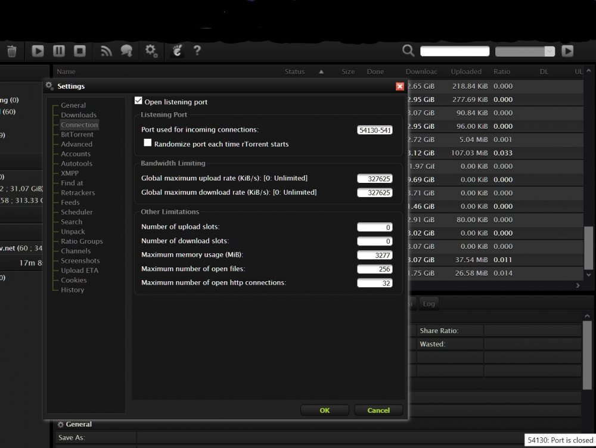Viewport: 596px width, 448px height.
Task: Open Find at settings section
Action: click(72, 183)
